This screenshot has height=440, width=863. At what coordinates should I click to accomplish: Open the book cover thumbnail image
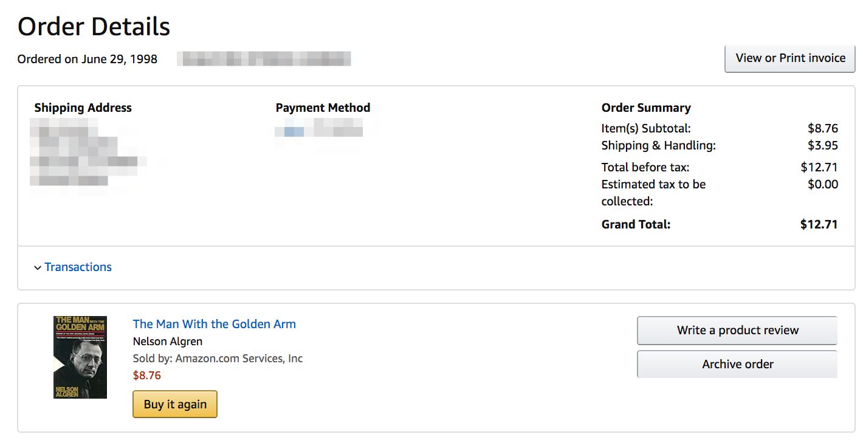pyautogui.click(x=80, y=357)
